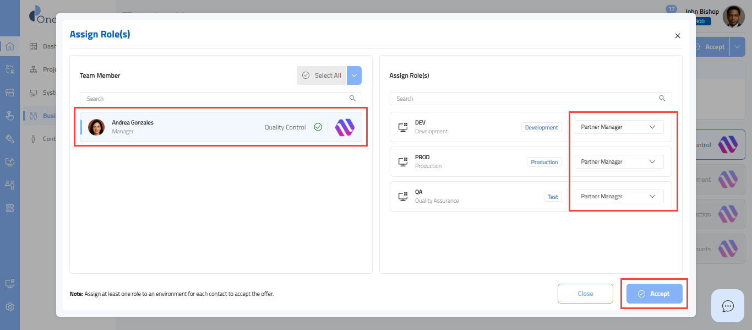This screenshot has width=752, height=330.
Task: Click the notification badge showing 17
Action: coord(671,9)
